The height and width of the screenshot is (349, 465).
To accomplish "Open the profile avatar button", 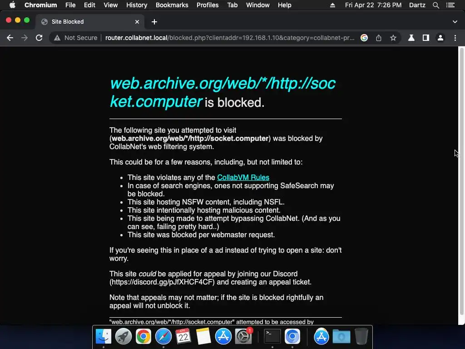I will click(440, 38).
